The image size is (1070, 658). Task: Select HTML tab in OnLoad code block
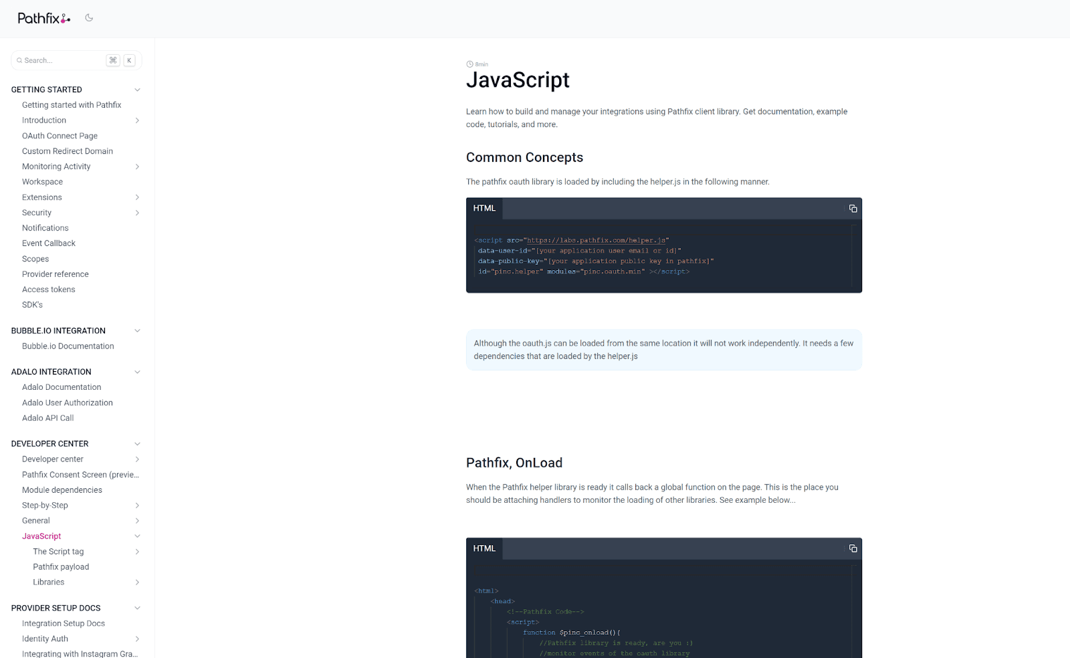point(484,548)
